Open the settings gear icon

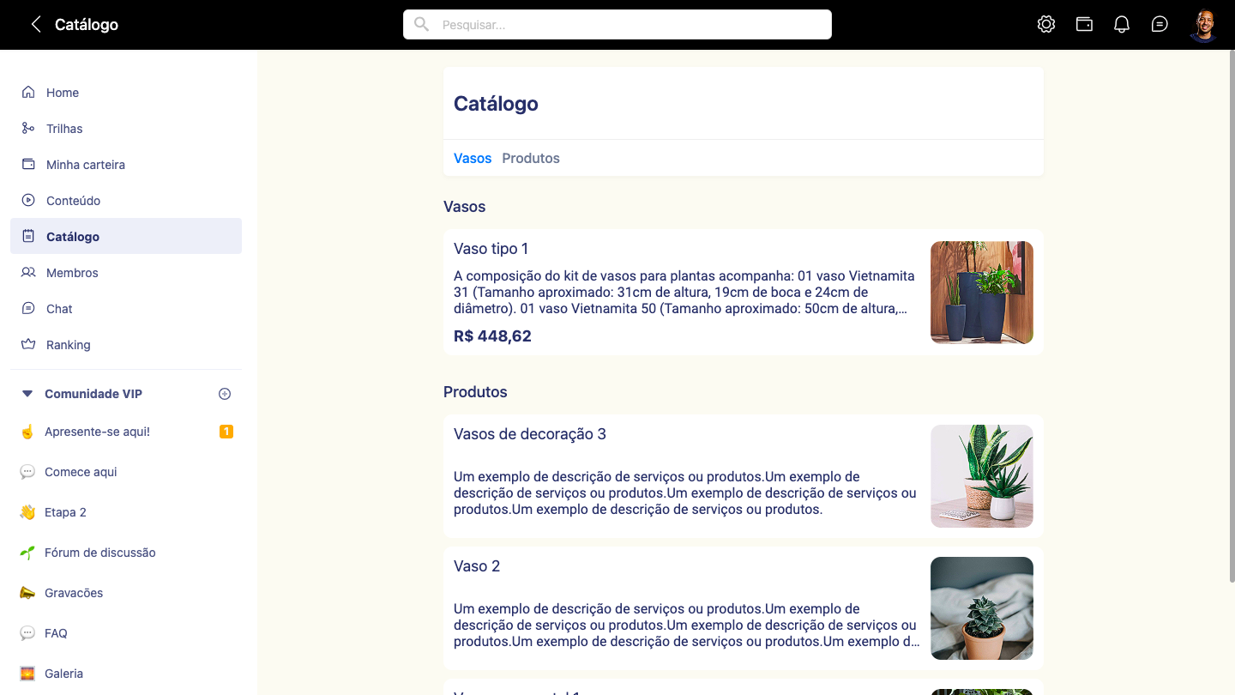click(x=1046, y=25)
